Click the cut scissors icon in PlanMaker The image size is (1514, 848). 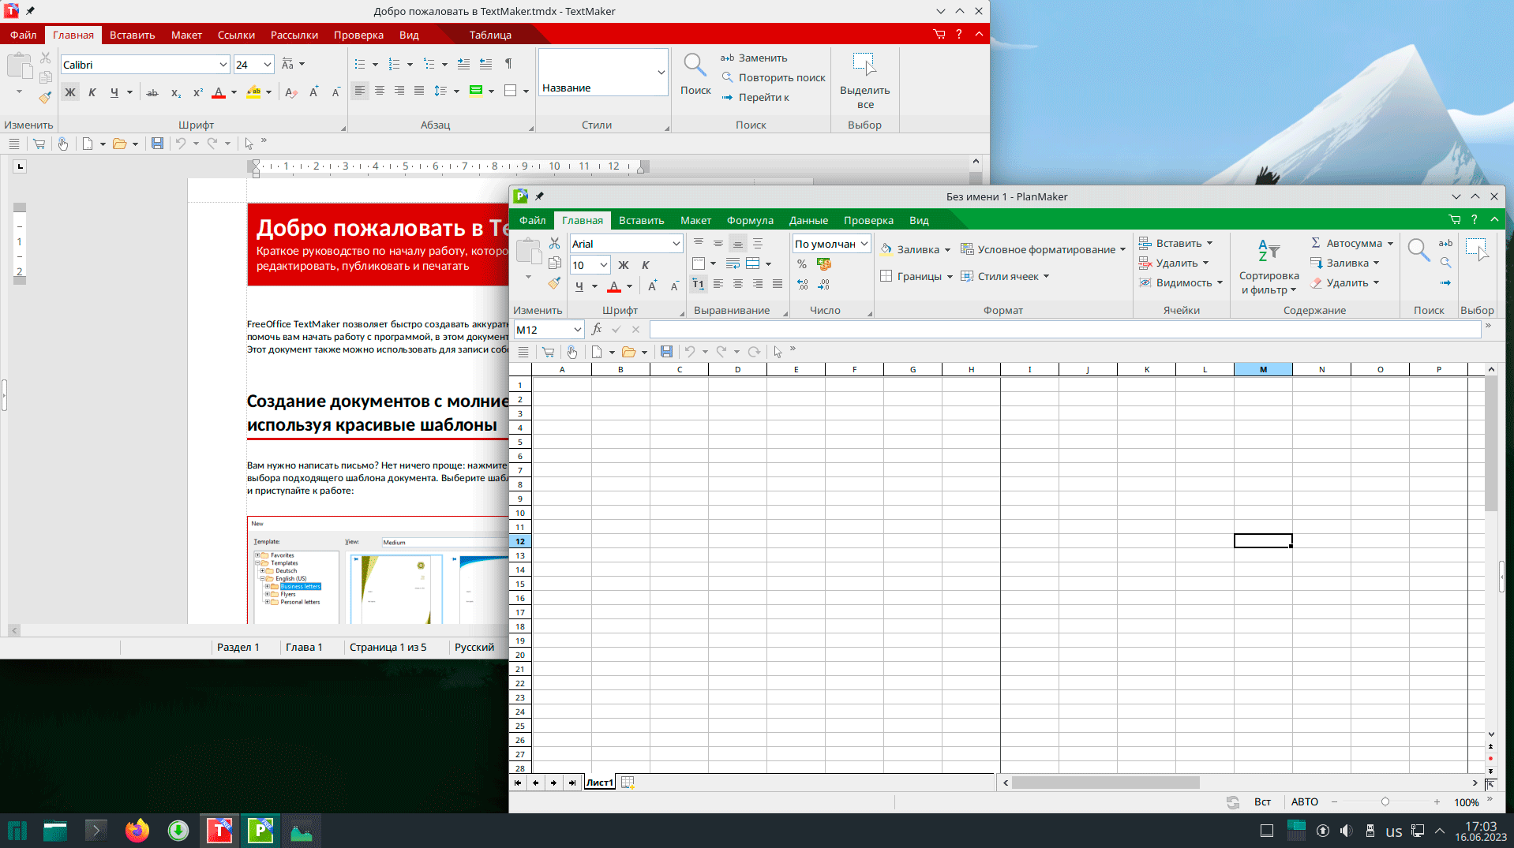click(554, 244)
